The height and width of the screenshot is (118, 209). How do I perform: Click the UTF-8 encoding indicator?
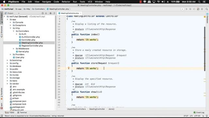point(197,116)
